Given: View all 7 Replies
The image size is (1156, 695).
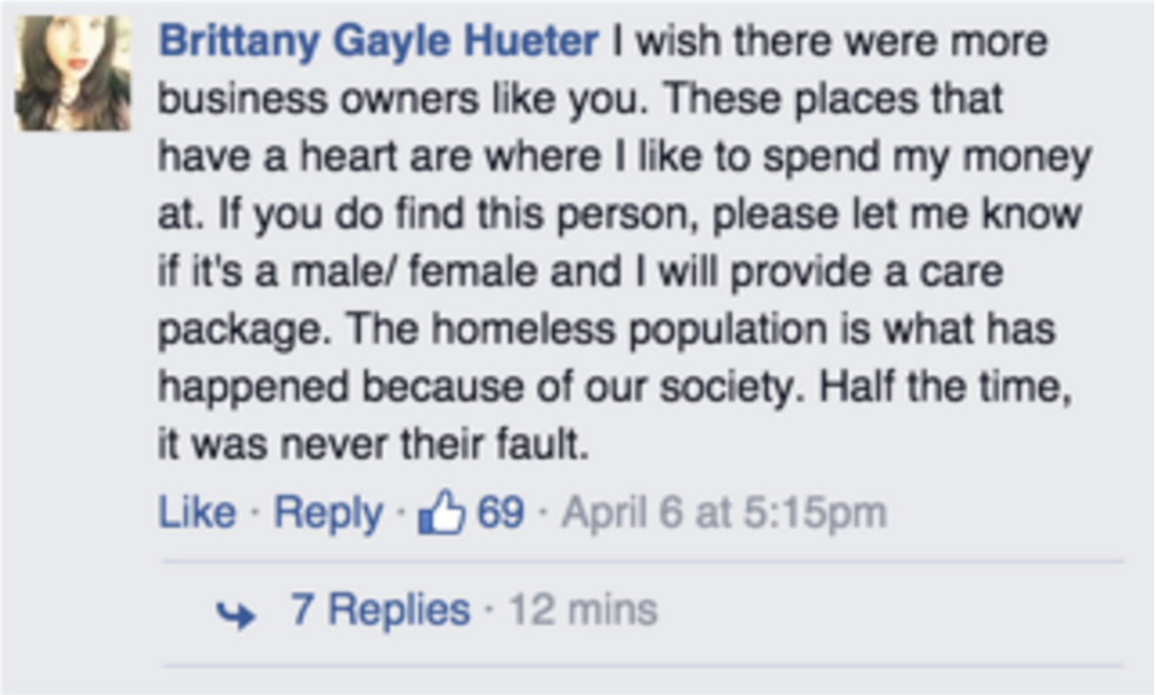Looking at the screenshot, I should point(380,610).
